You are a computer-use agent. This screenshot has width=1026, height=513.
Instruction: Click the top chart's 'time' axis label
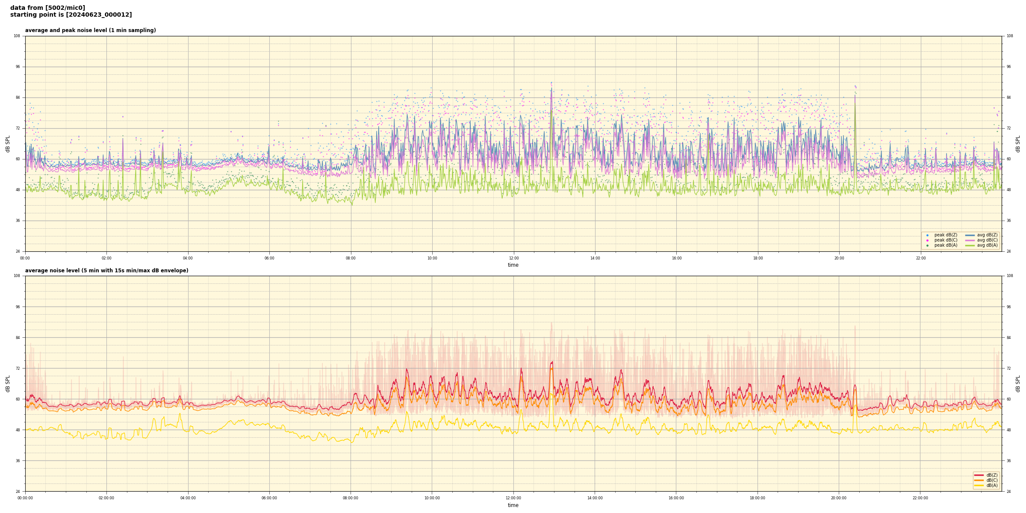[x=513, y=265]
